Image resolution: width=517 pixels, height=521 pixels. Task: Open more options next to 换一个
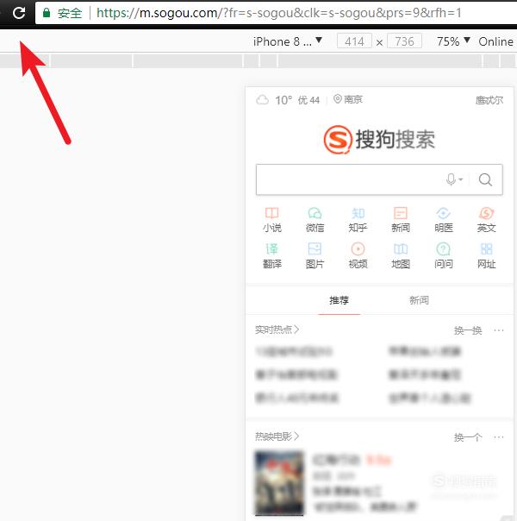[x=499, y=437]
